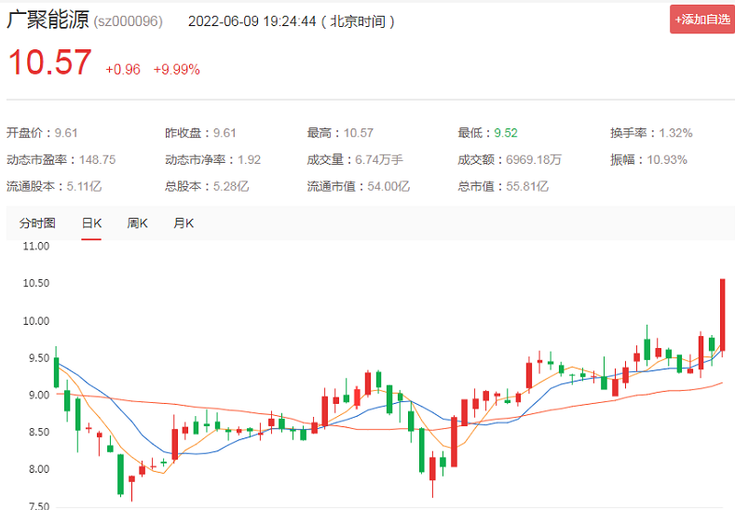Viewport: 735px width, 510px height.
Task: Click the 昨收盘 value
Action: click(x=225, y=133)
